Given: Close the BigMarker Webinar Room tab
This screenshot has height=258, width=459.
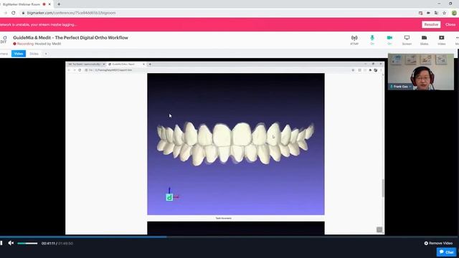Looking at the screenshot, I should click(49, 4).
